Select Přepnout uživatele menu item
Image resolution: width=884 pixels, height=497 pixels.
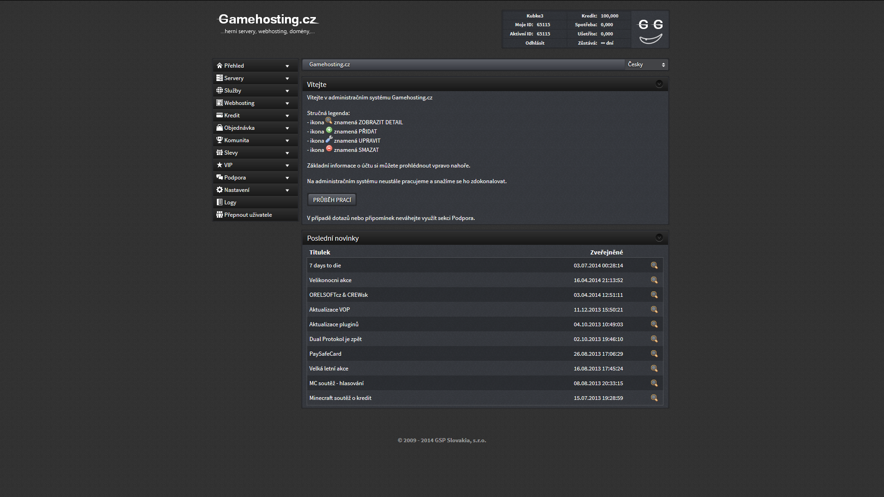pos(255,214)
